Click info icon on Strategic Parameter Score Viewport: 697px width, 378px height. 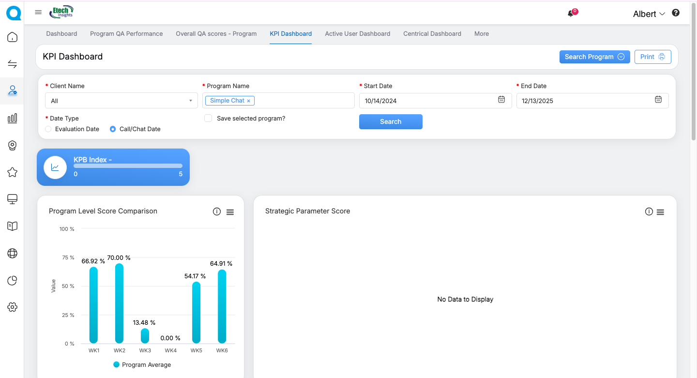[649, 212]
